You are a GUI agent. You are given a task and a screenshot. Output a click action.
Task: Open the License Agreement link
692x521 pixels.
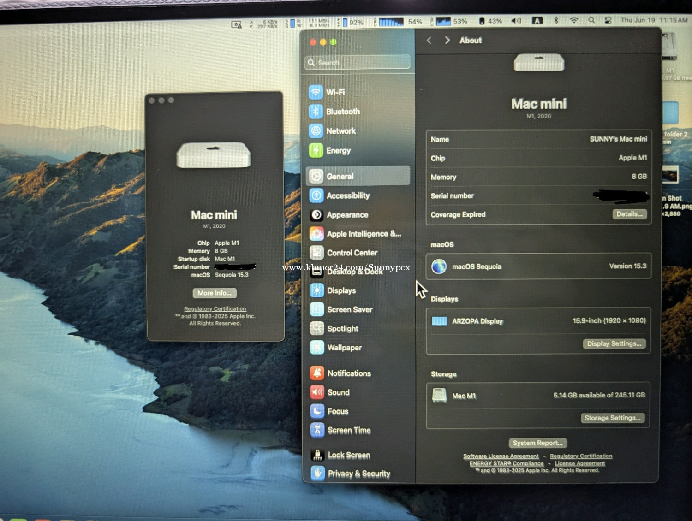580,463
